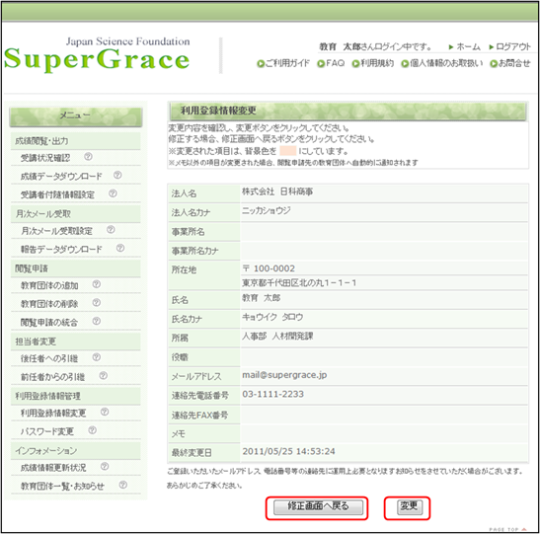The width and height of the screenshot is (540, 534).
Task: Open help icon next to 教育団体の追加
Action: pyautogui.click(x=97, y=284)
